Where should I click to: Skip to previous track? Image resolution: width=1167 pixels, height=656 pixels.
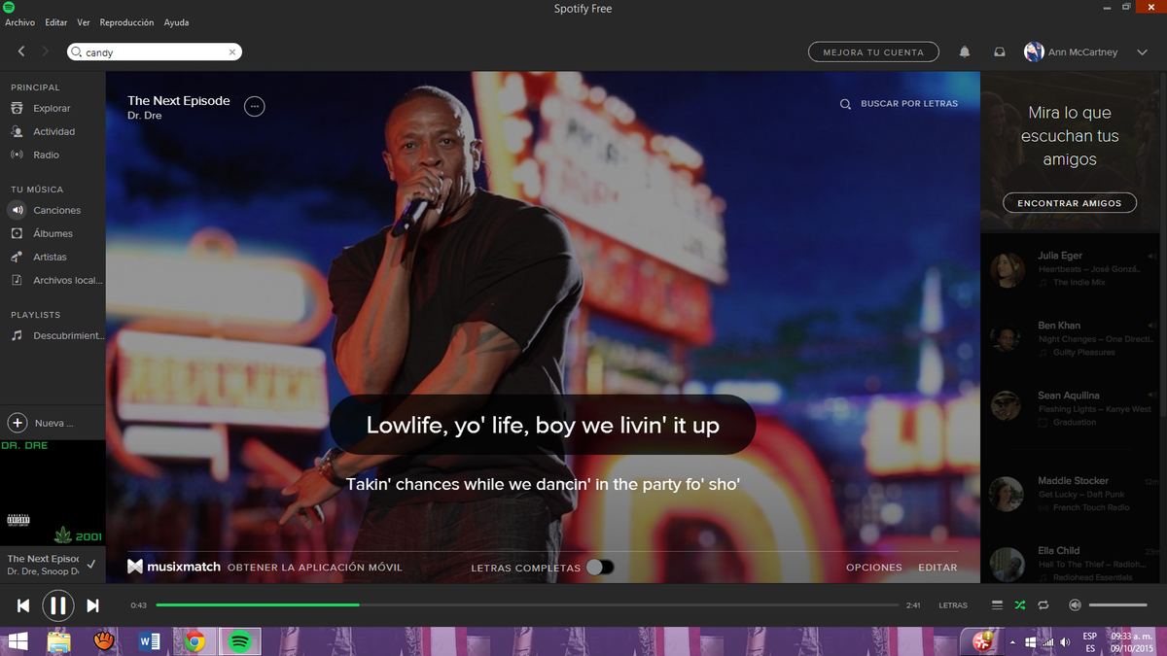[23, 605]
